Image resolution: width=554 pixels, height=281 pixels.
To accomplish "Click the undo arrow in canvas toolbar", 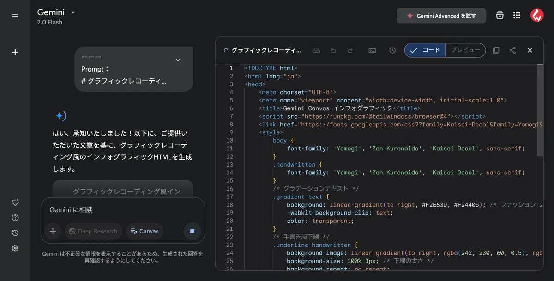I will coord(333,50).
